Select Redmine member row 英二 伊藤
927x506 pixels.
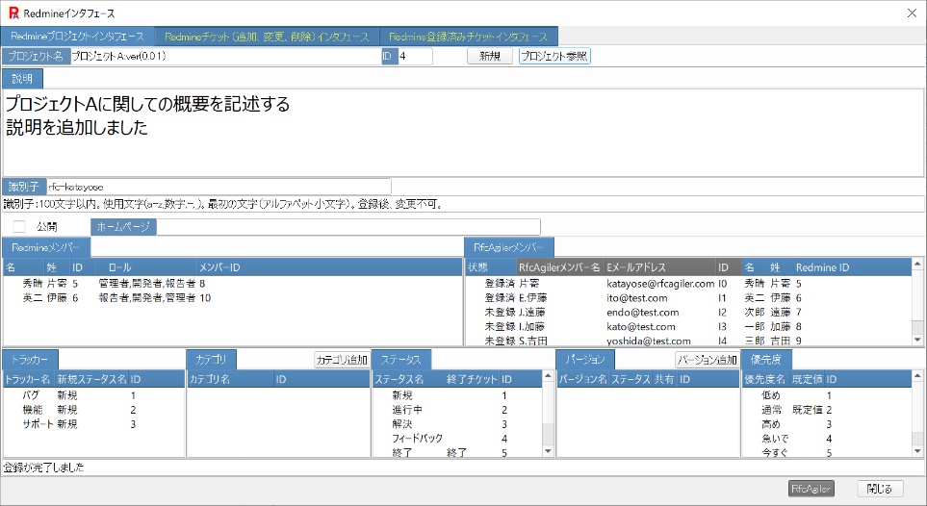tap(232, 298)
